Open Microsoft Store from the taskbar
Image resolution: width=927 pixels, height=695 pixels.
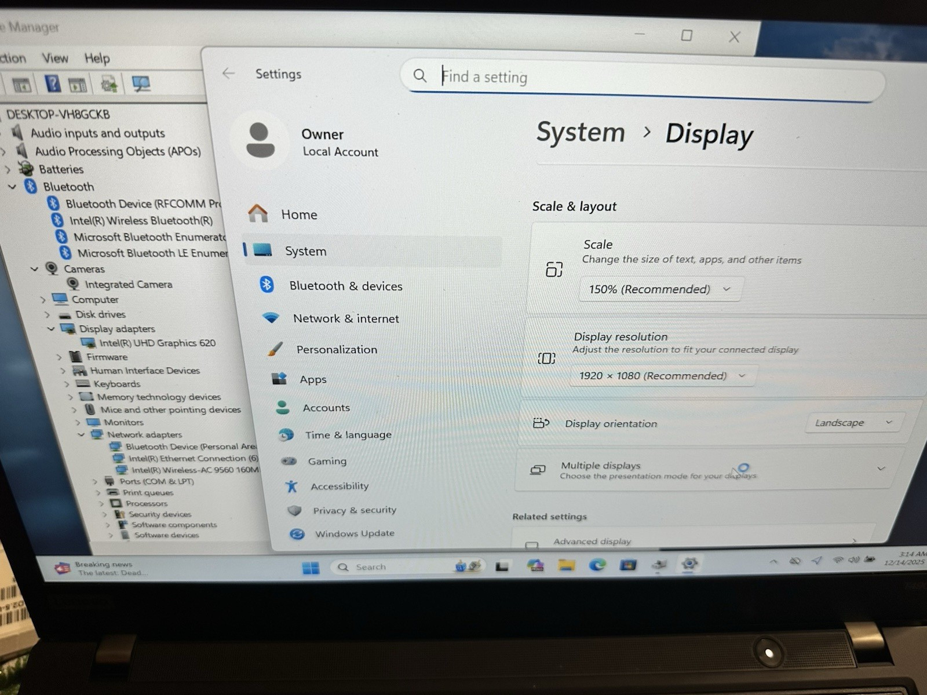[x=627, y=564]
